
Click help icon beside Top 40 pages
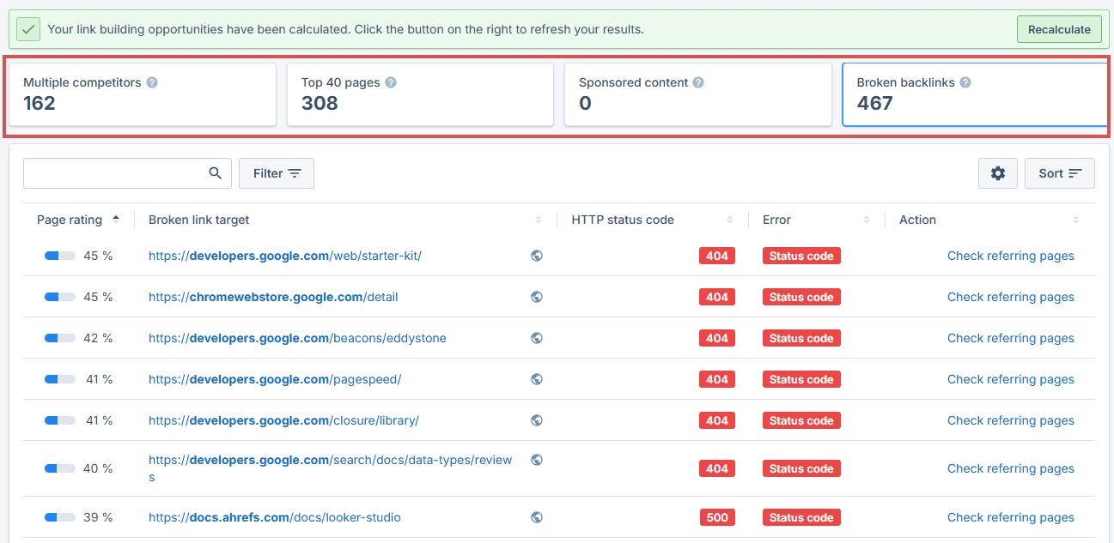391,83
